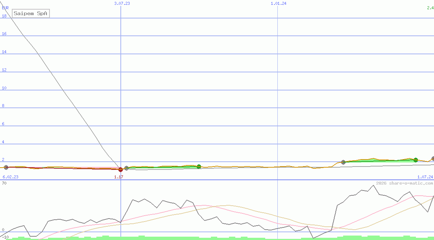
Task: Click the EUR currency label
Action: pyautogui.click(x=5, y=7)
